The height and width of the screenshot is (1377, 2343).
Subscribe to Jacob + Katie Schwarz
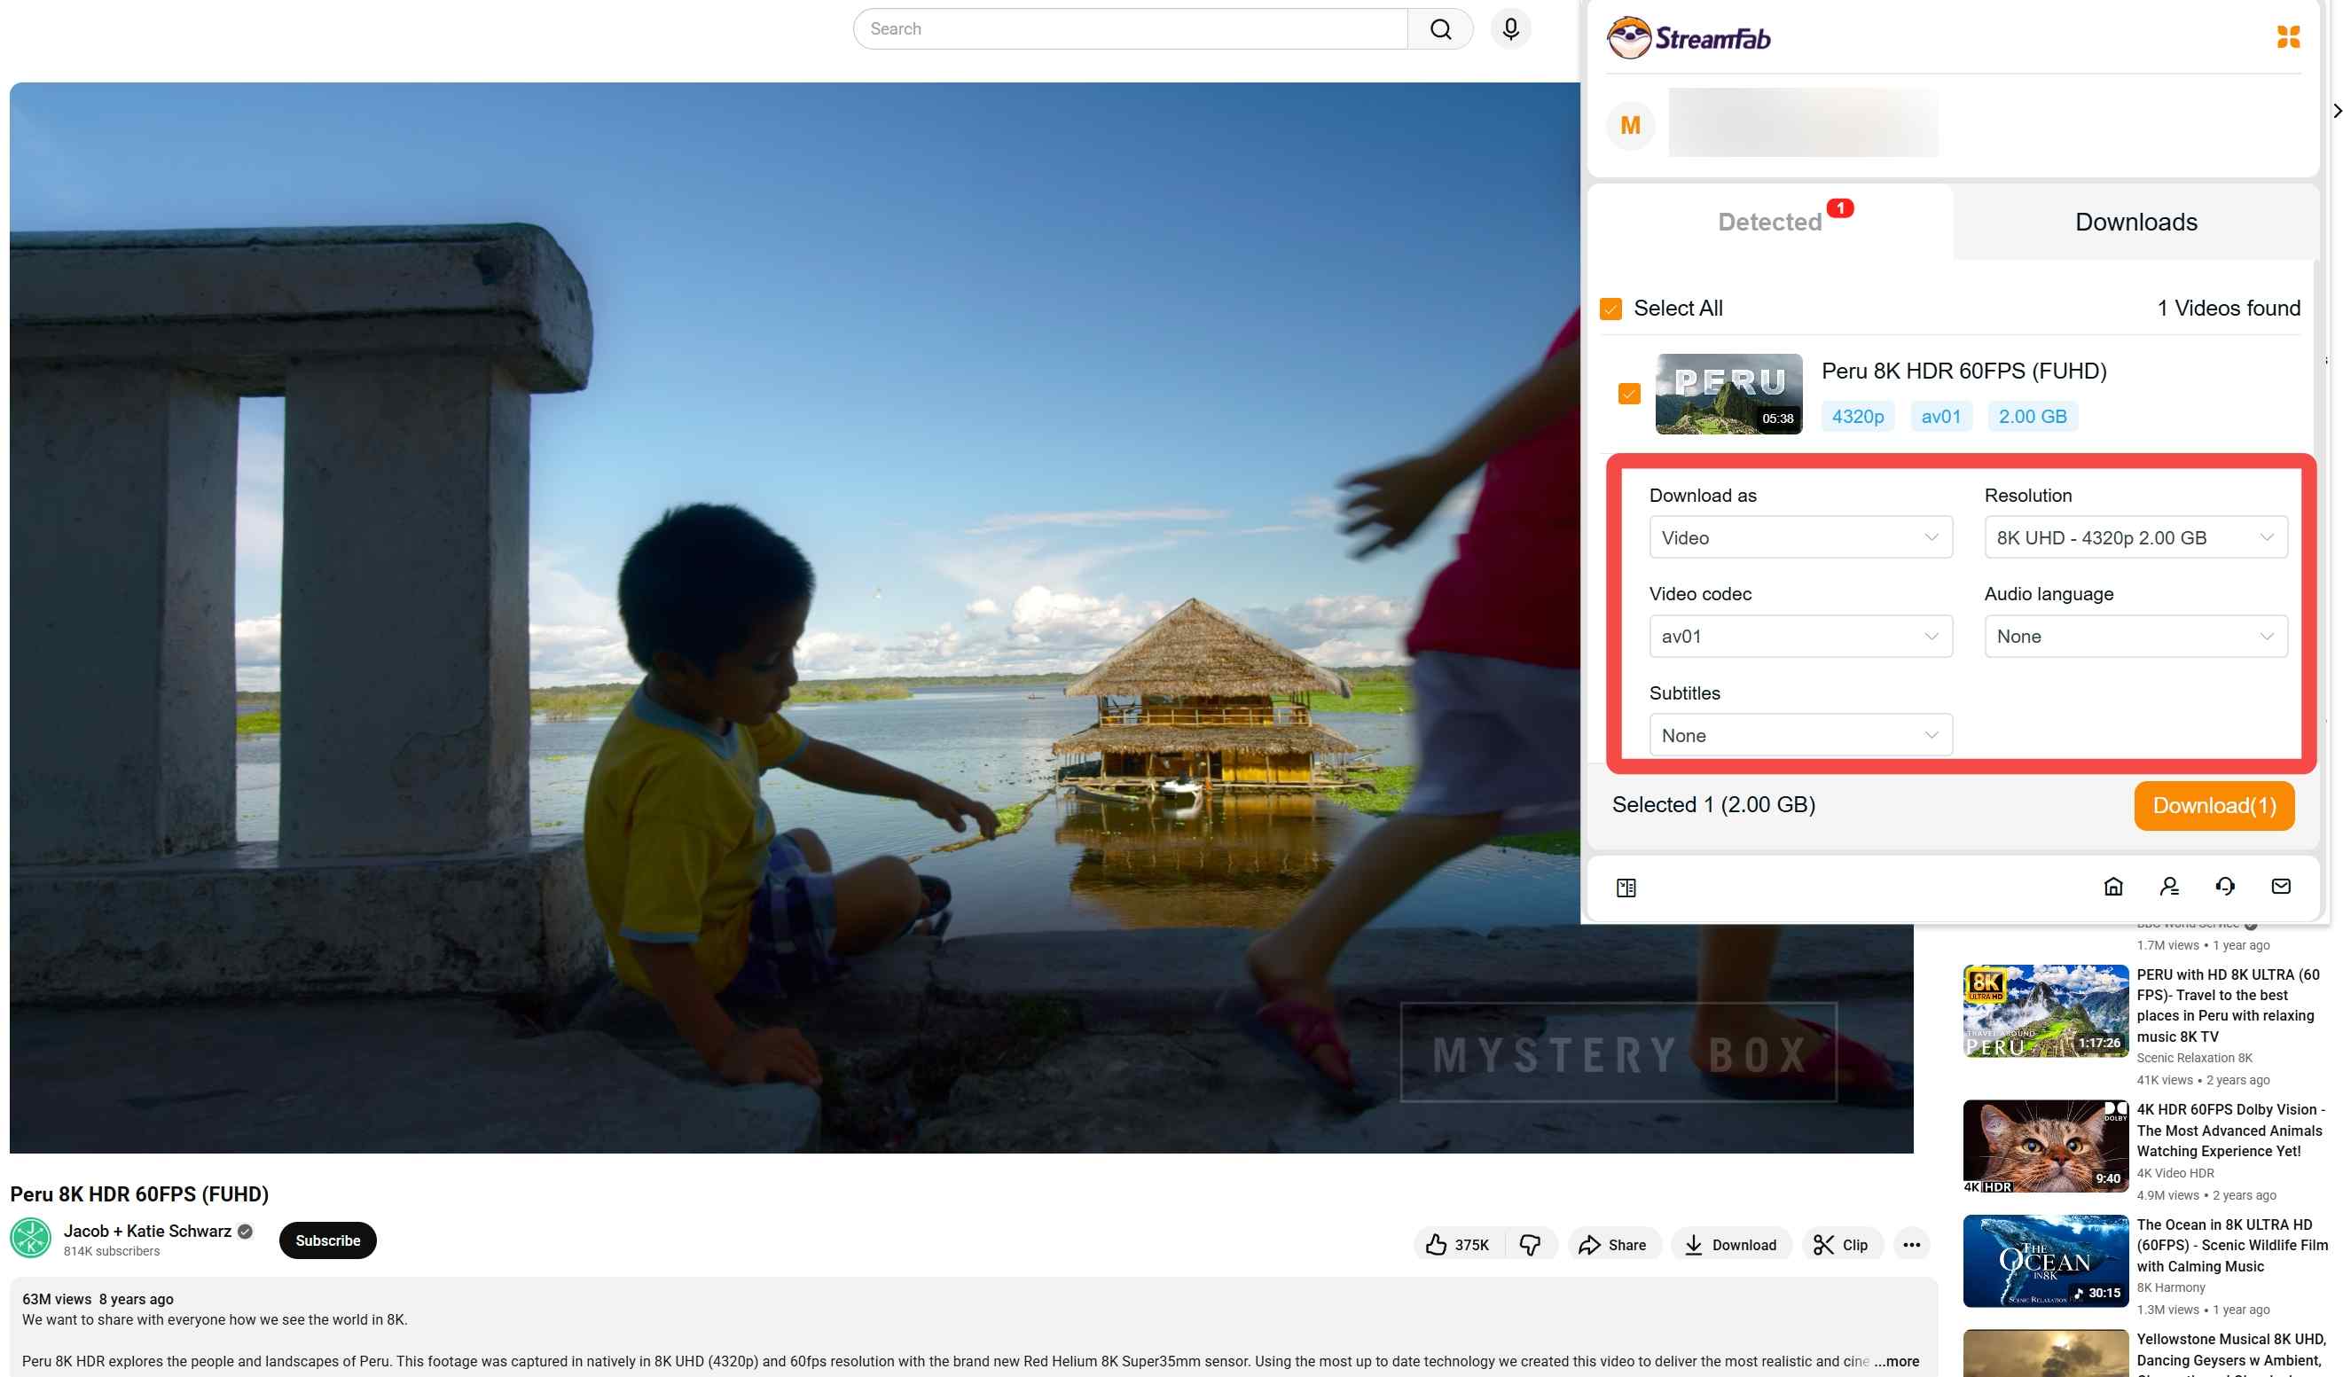click(327, 1240)
